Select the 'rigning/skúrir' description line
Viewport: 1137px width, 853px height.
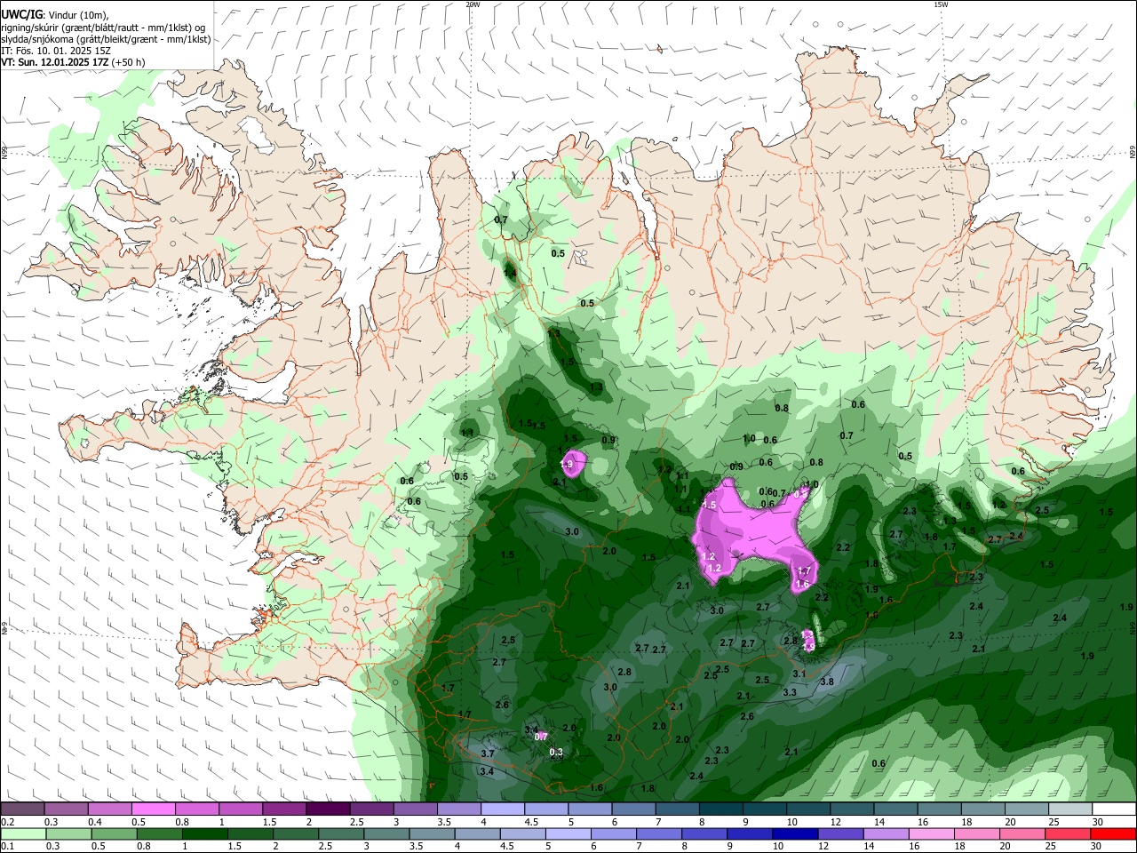coord(103,27)
